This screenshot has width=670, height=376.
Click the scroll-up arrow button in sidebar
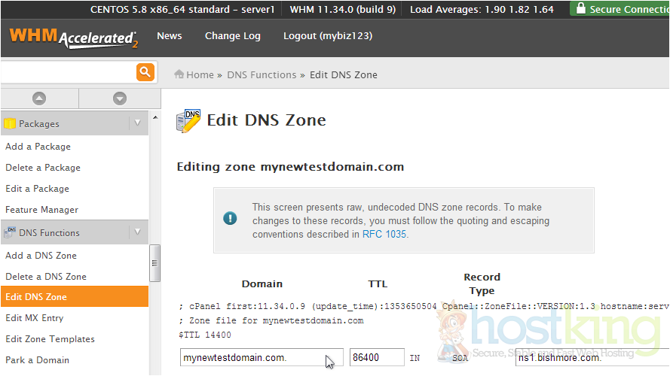tap(39, 99)
